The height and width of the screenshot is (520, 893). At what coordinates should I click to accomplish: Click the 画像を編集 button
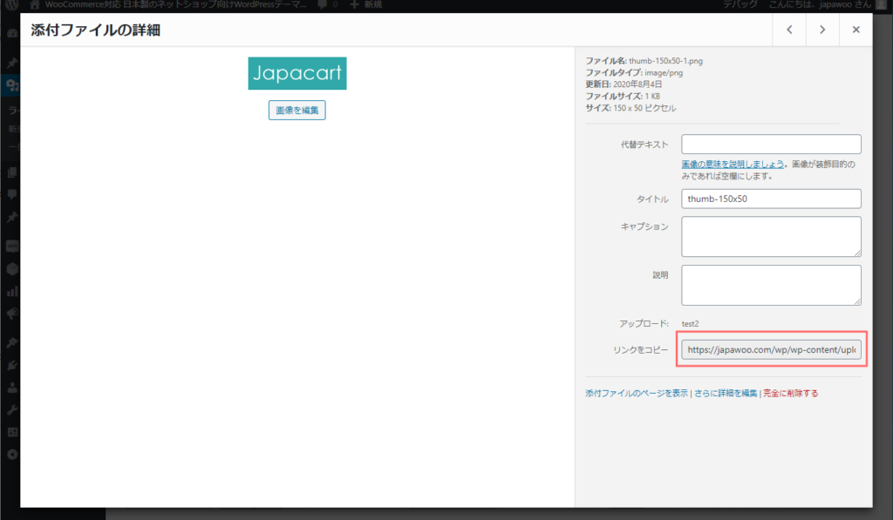click(x=297, y=110)
